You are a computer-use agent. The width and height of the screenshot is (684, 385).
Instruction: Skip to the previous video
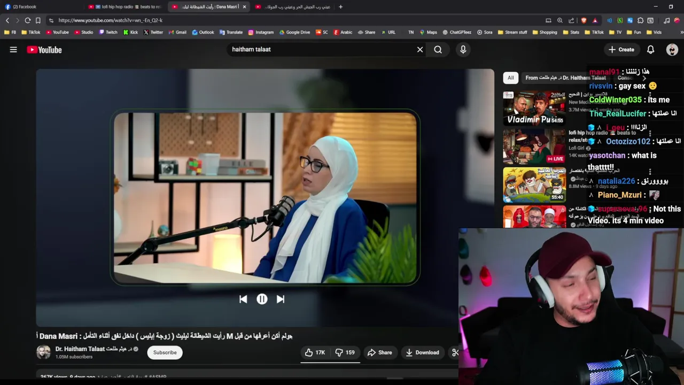click(x=243, y=299)
